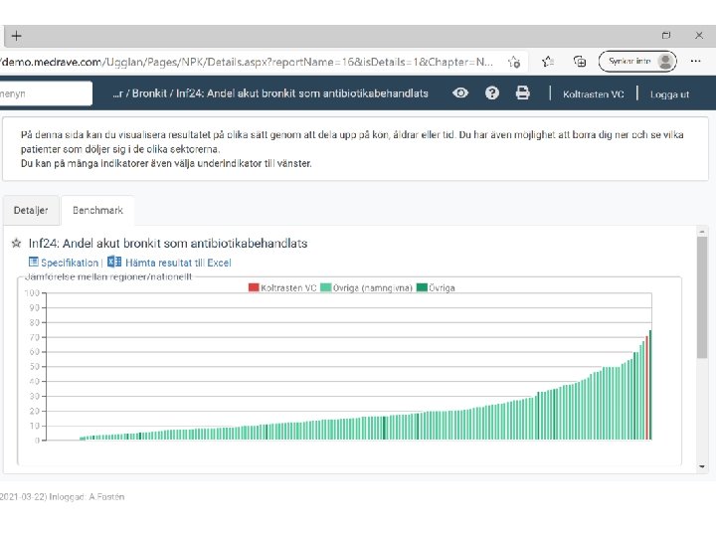Open browser Collections
This screenshot has width=716, height=537.
pos(580,61)
